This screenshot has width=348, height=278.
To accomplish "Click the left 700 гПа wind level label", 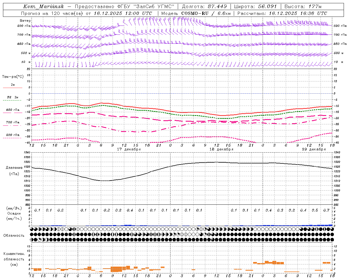I will point(24,35).
